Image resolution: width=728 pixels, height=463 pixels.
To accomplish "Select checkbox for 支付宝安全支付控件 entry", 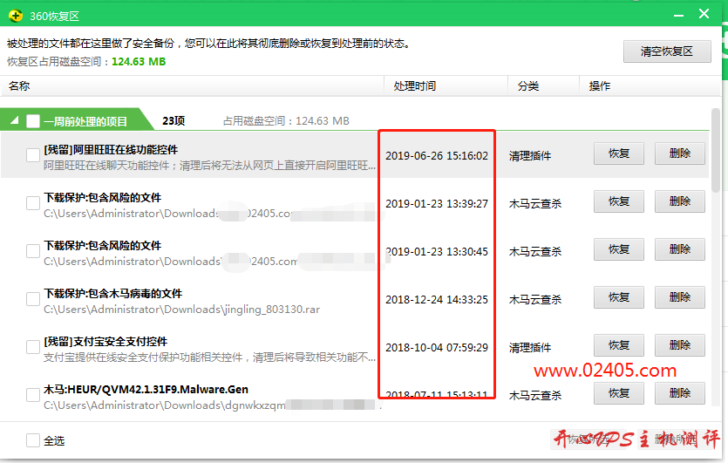I will pyautogui.click(x=33, y=347).
